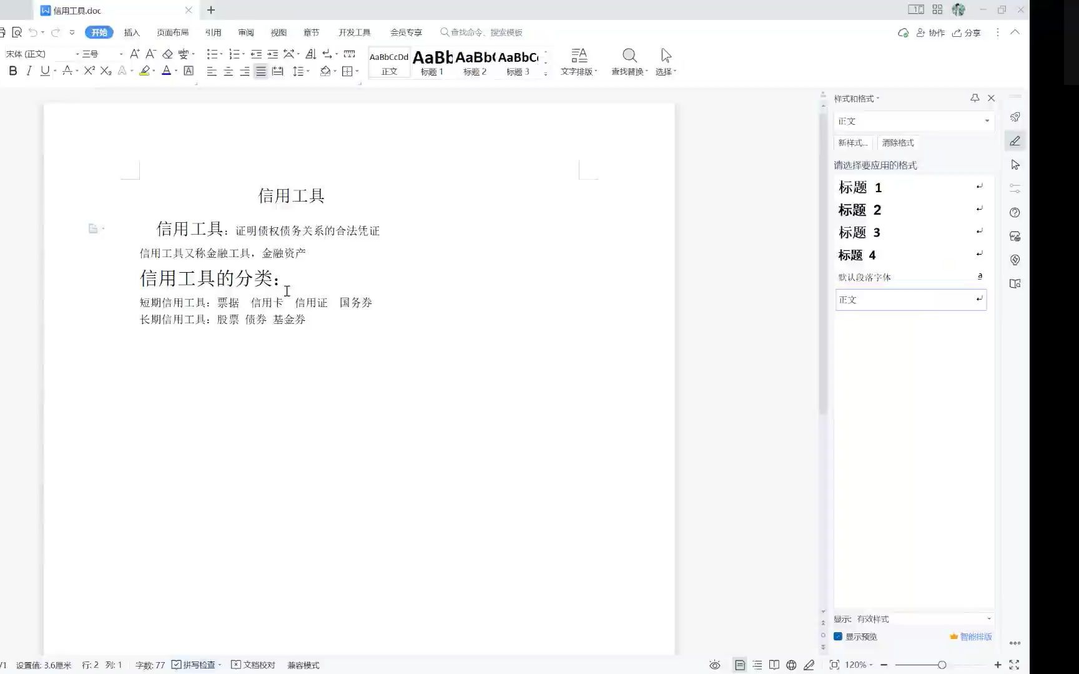Increase font size with A+ icon
Screen dimensions: 1079x674
coord(134,54)
